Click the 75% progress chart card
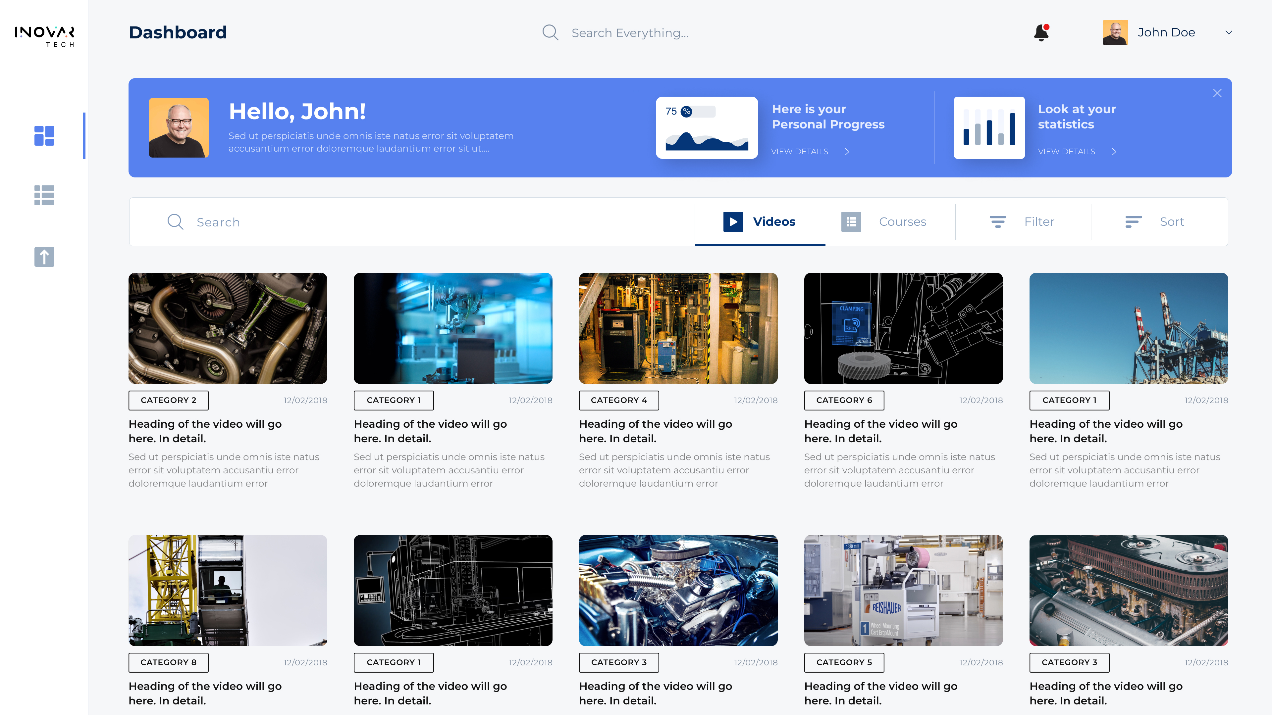Image resolution: width=1272 pixels, height=715 pixels. point(707,128)
